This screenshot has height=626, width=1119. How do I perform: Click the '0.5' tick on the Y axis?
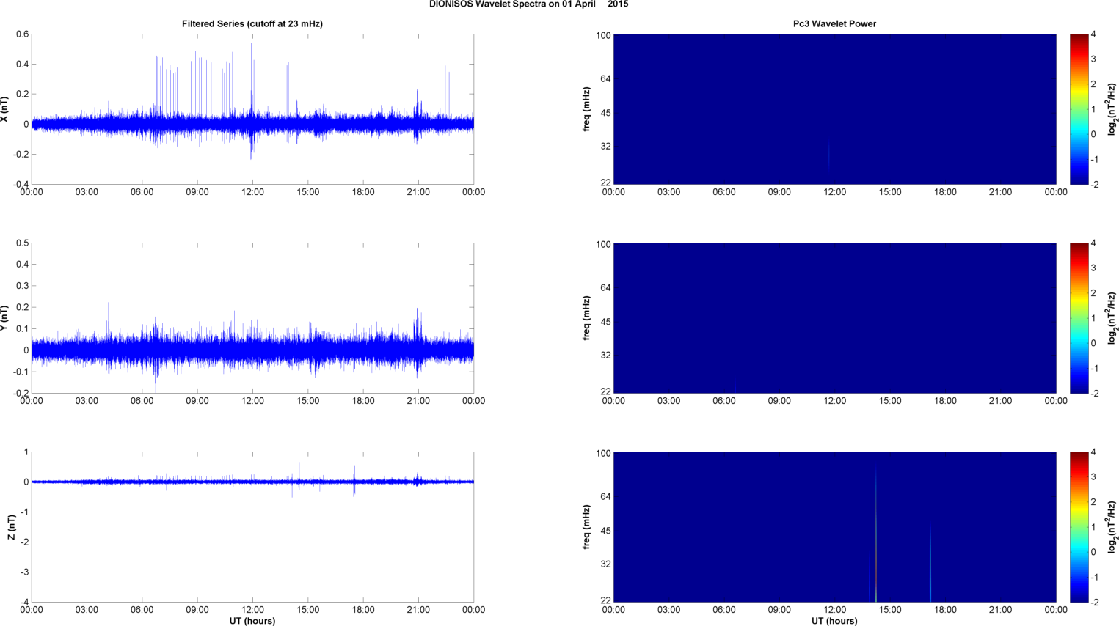coord(23,243)
